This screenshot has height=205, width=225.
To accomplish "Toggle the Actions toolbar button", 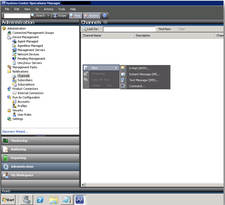I will (x=92, y=16).
